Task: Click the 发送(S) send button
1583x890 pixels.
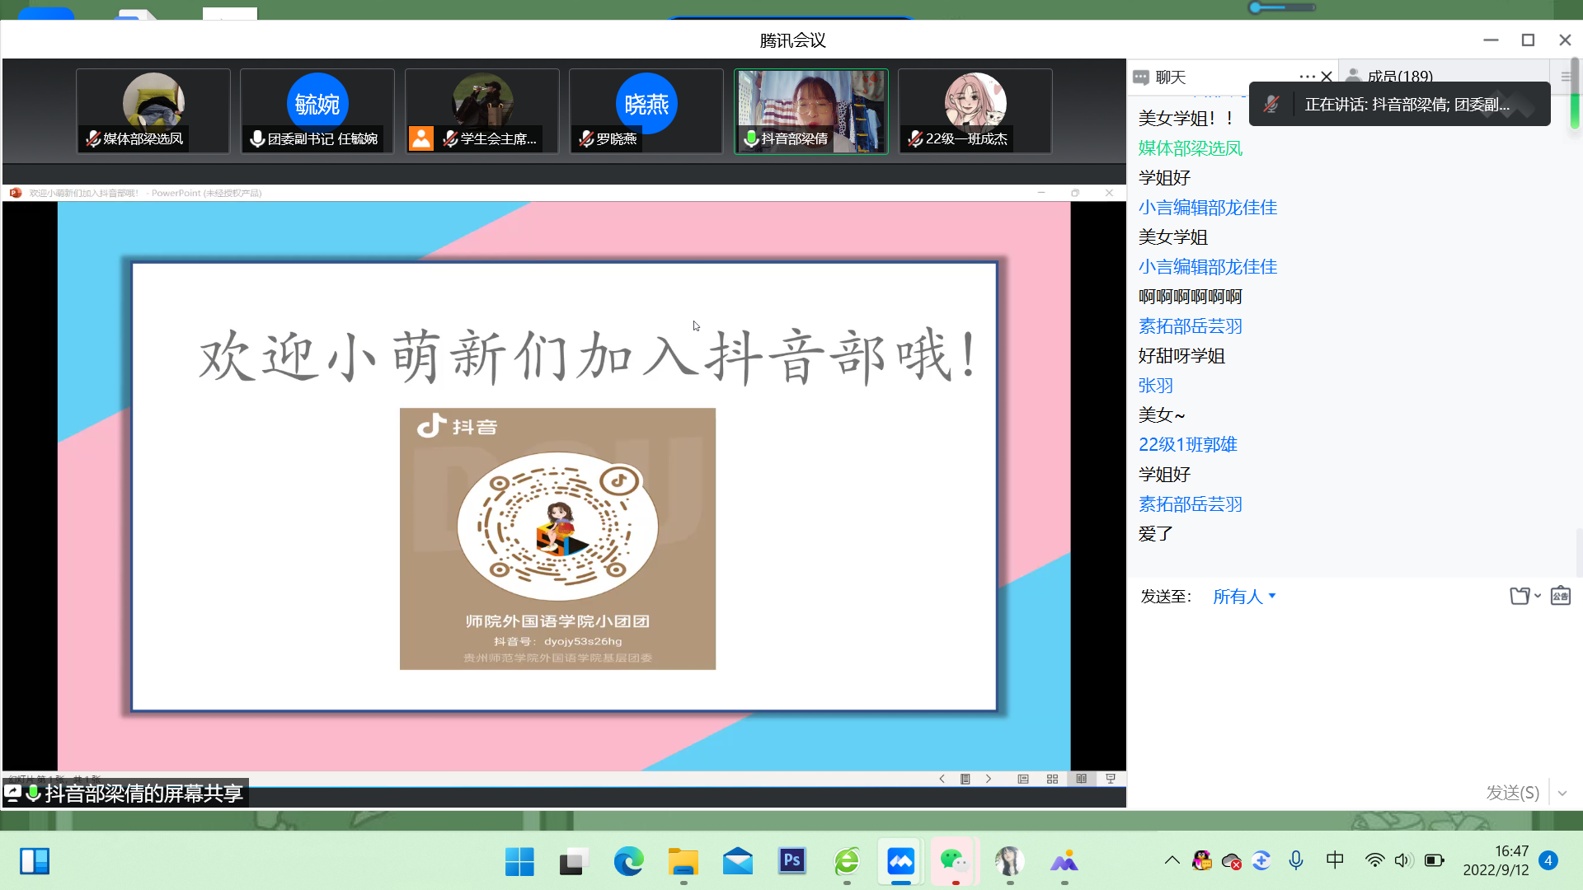Action: (x=1512, y=793)
